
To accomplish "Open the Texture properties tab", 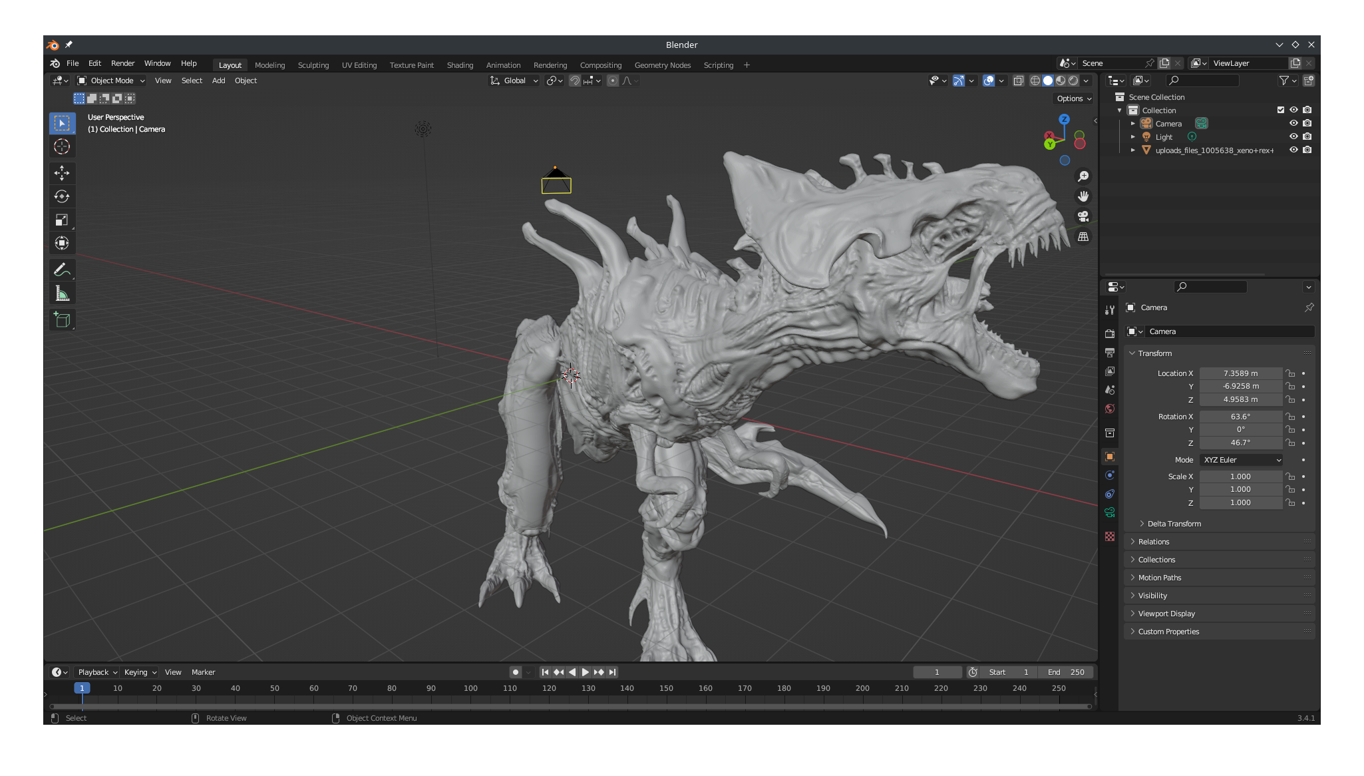I will pos(1109,536).
